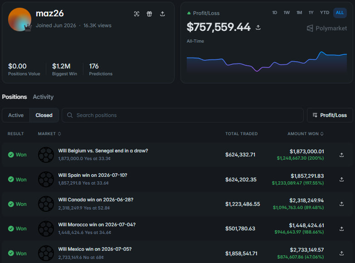The image size is (355, 263).
Task: Select the ALL chart range
Action: [x=340, y=13]
